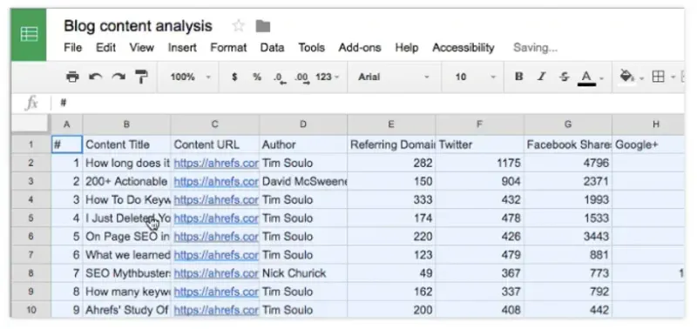
Task: Select the Twitter header cell
Action: pyautogui.click(x=480, y=144)
